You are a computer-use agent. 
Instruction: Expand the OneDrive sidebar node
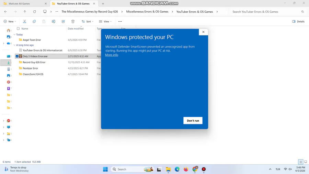(x=3, y=43)
